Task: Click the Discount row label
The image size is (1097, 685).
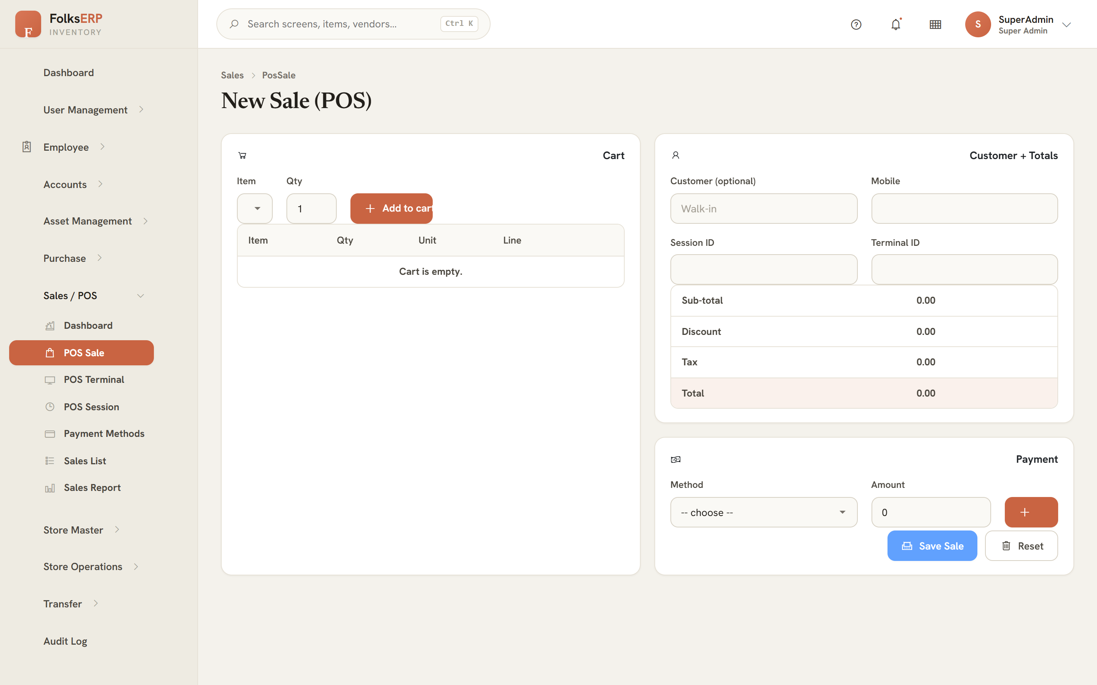Action: coord(701,331)
